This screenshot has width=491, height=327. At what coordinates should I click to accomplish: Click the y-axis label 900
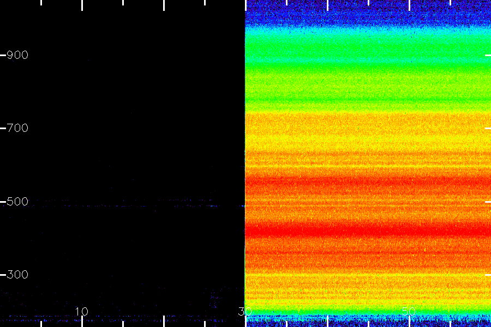(x=17, y=55)
